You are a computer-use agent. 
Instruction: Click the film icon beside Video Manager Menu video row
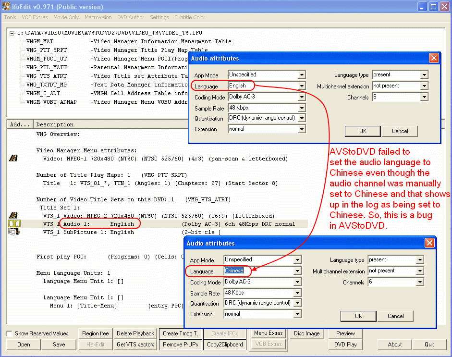(13, 158)
